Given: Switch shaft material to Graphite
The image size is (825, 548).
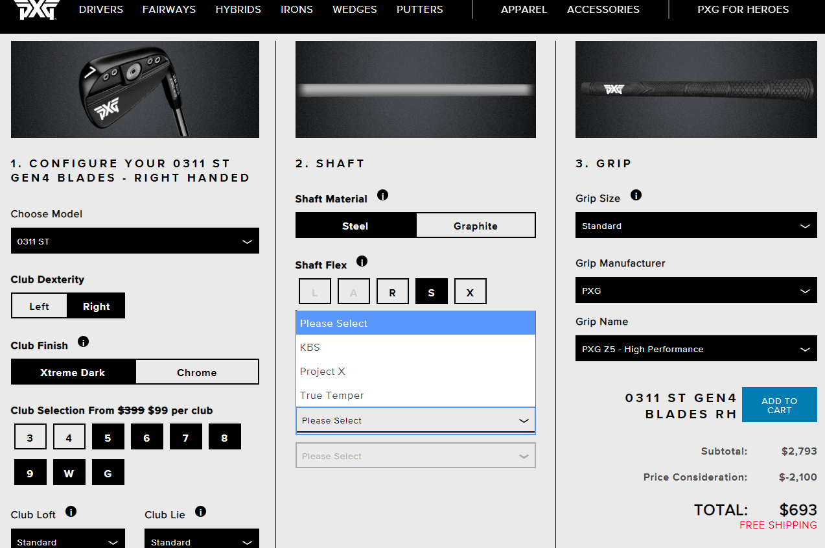Looking at the screenshot, I should [475, 226].
